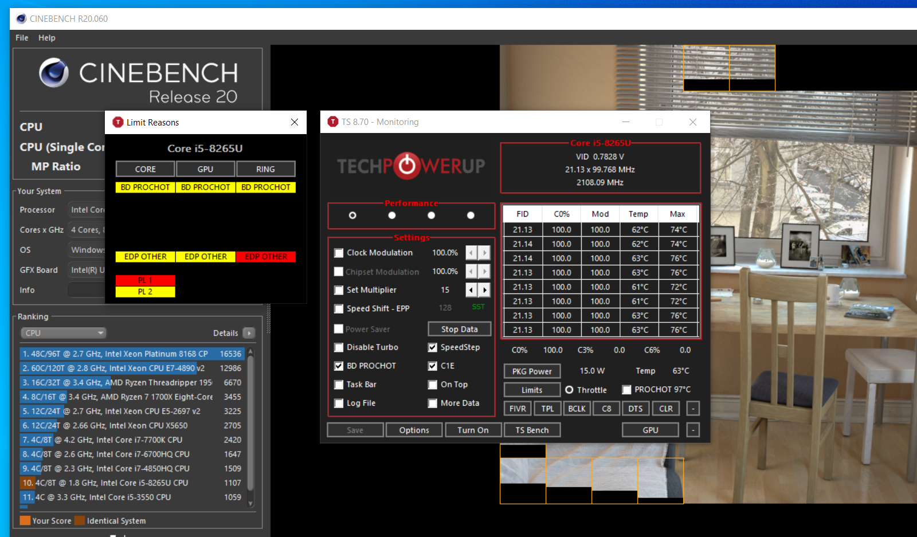Increase Set Multiplier with right arrow
The width and height of the screenshot is (917, 537).
pos(485,290)
